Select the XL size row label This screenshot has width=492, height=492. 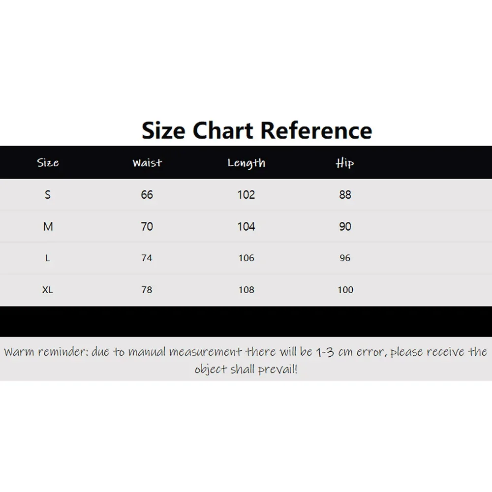pyautogui.click(x=48, y=290)
